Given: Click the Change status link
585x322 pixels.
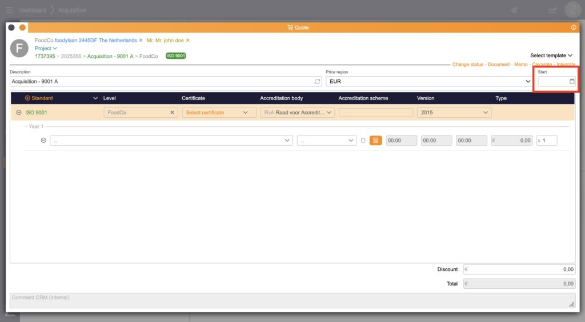Looking at the screenshot, I should (468, 65).
